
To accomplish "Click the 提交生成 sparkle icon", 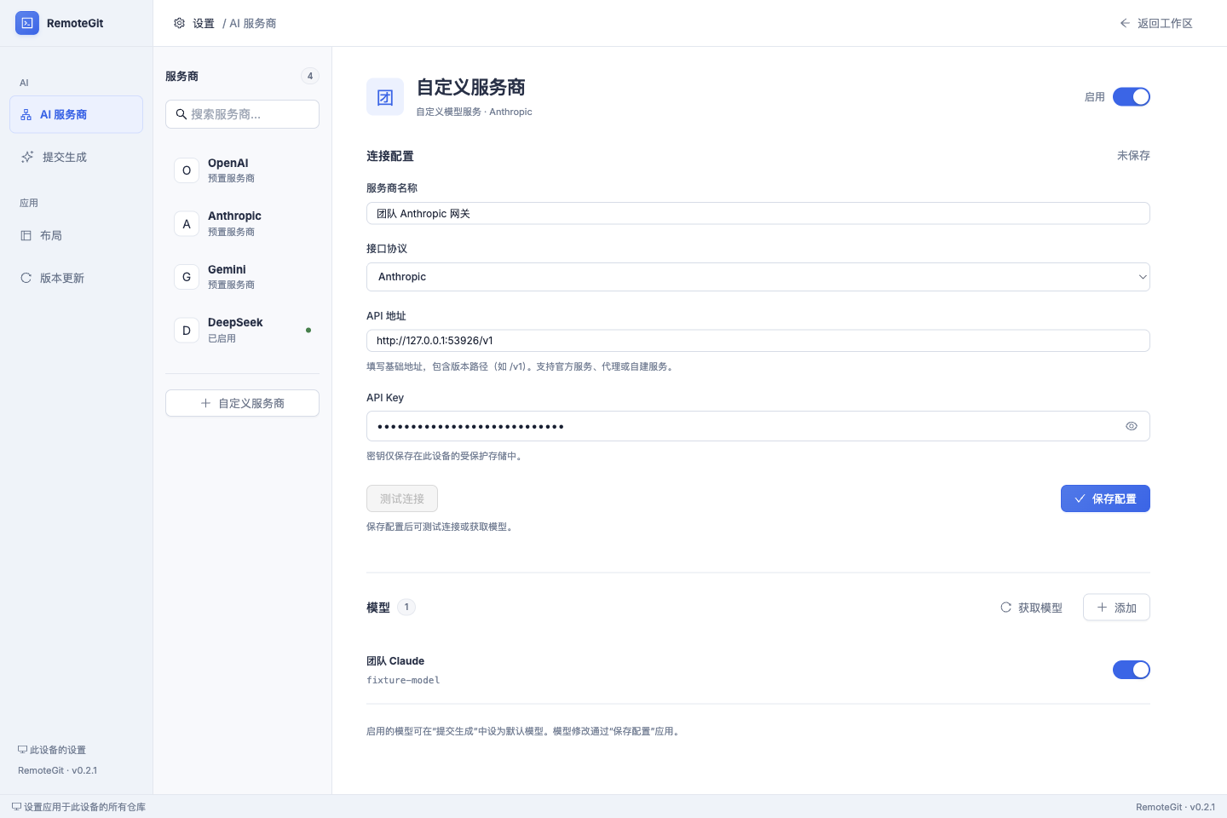I will [27, 157].
